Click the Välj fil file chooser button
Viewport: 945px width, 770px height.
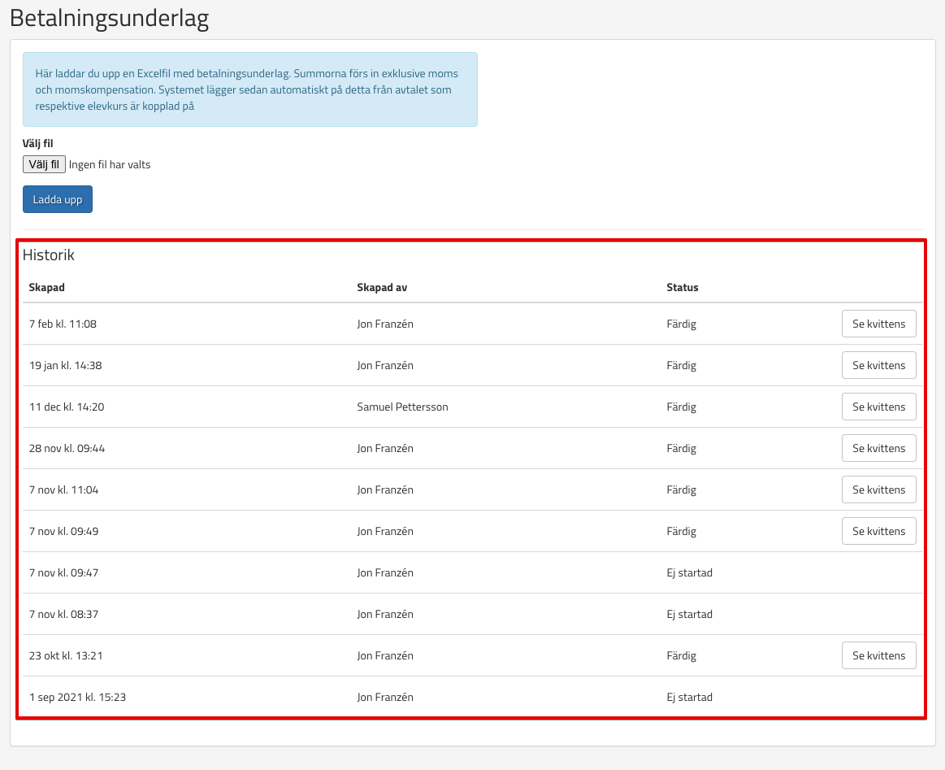pyautogui.click(x=44, y=164)
